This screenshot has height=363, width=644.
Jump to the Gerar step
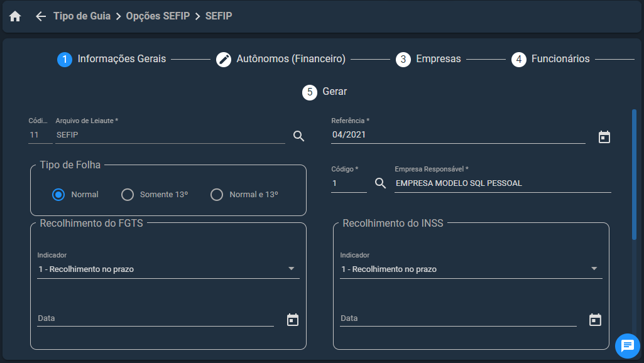coord(334,92)
